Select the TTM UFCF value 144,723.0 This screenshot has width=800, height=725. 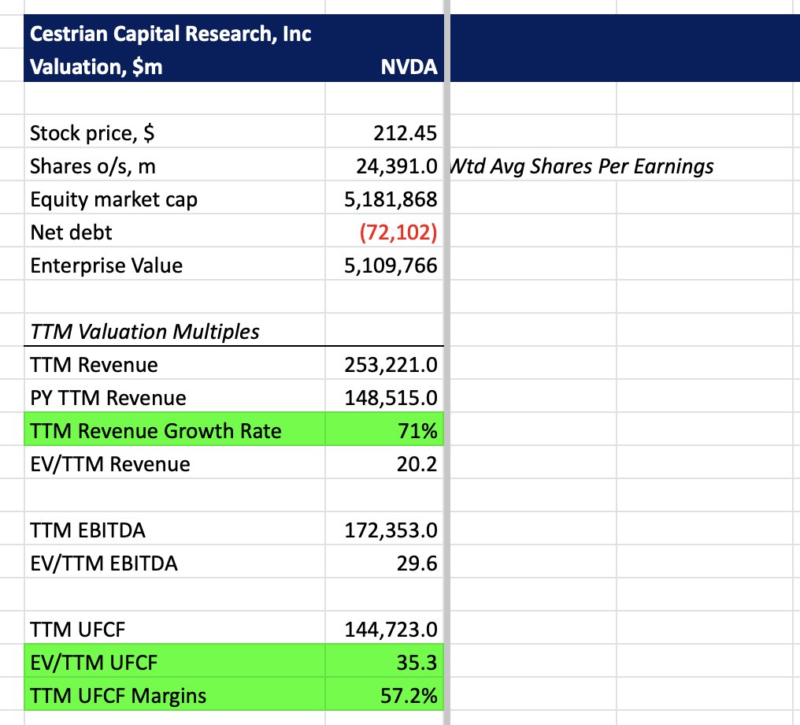385,629
